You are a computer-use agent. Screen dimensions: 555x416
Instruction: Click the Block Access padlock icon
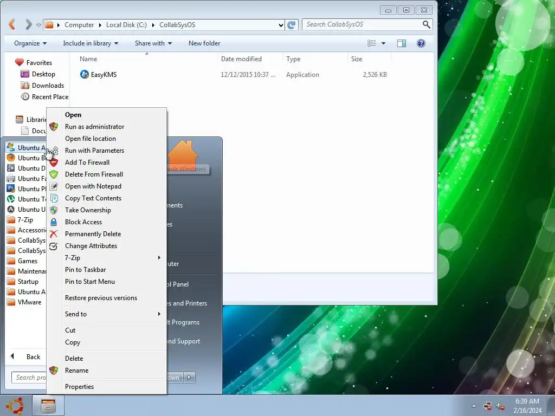coord(54,222)
